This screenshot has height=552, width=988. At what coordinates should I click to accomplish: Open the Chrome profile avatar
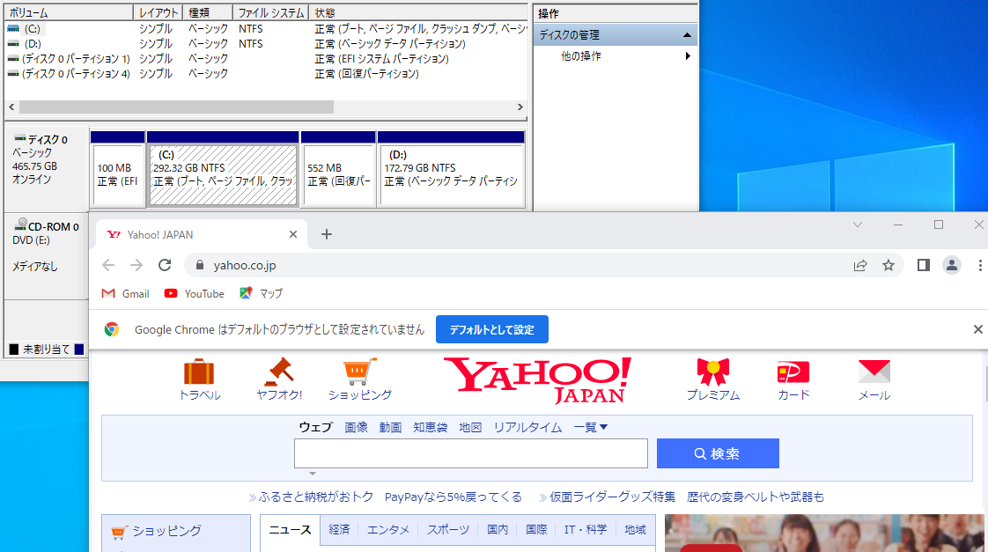(951, 265)
